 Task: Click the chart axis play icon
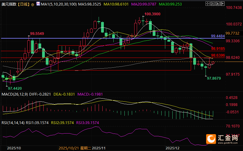pyautogui.click(x=218, y=4)
